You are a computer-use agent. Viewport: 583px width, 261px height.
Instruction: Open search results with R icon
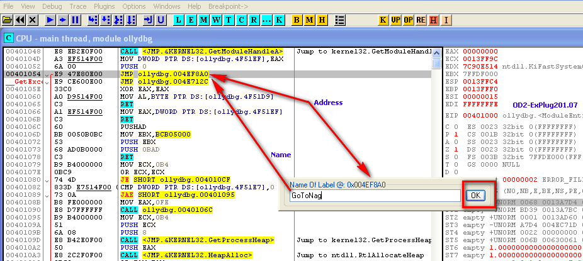tap(254, 20)
